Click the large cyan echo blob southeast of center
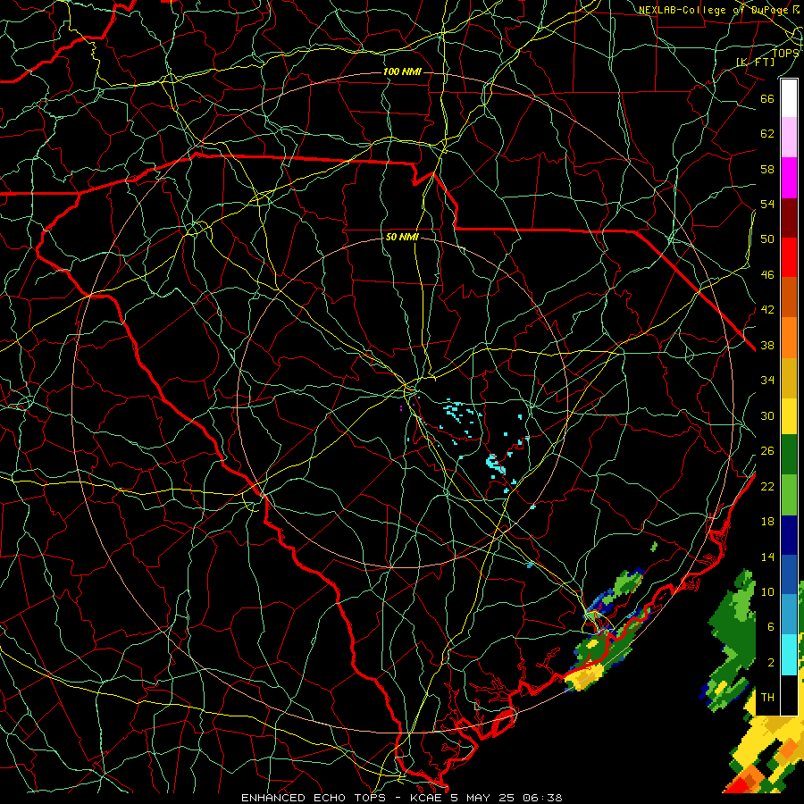 [495, 464]
